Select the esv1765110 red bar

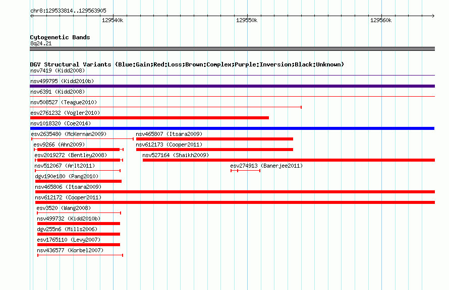pos(79,245)
